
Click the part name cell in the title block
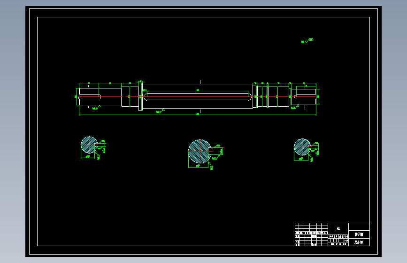[x=359, y=234]
